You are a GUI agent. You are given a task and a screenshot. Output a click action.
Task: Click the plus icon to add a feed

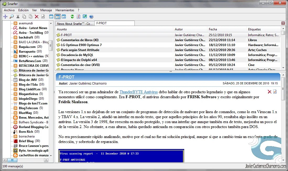5,17
